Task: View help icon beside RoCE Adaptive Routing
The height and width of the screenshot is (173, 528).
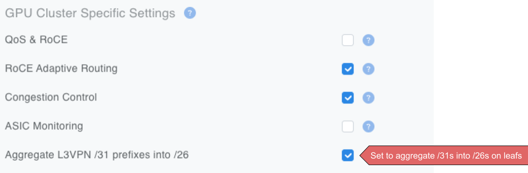Action: tap(368, 69)
